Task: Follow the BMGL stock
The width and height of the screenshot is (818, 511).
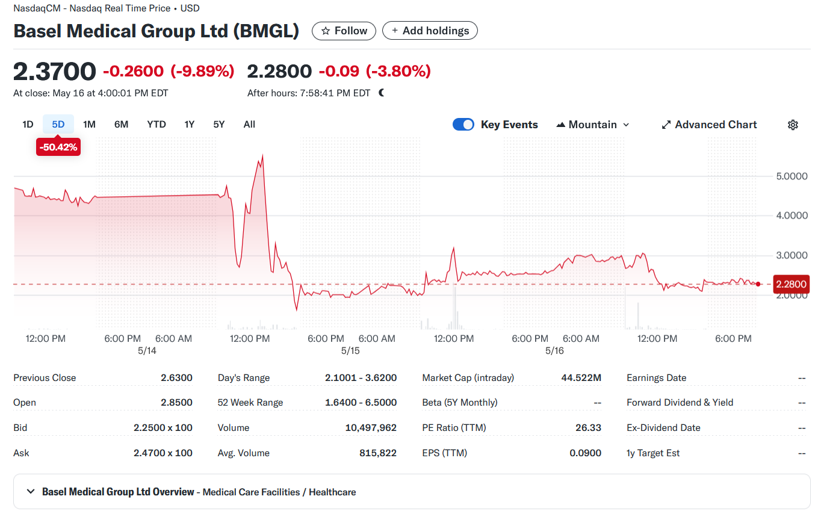Action: coord(344,31)
